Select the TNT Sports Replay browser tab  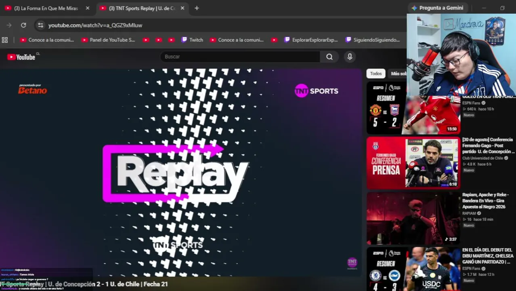[x=137, y=8]
